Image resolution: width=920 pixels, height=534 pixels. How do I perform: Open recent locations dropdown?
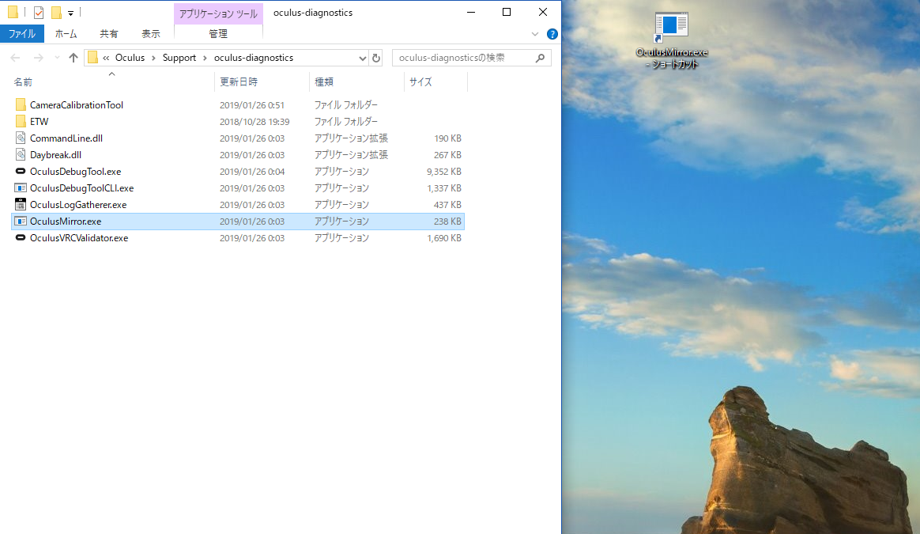(x=57, y=58)
